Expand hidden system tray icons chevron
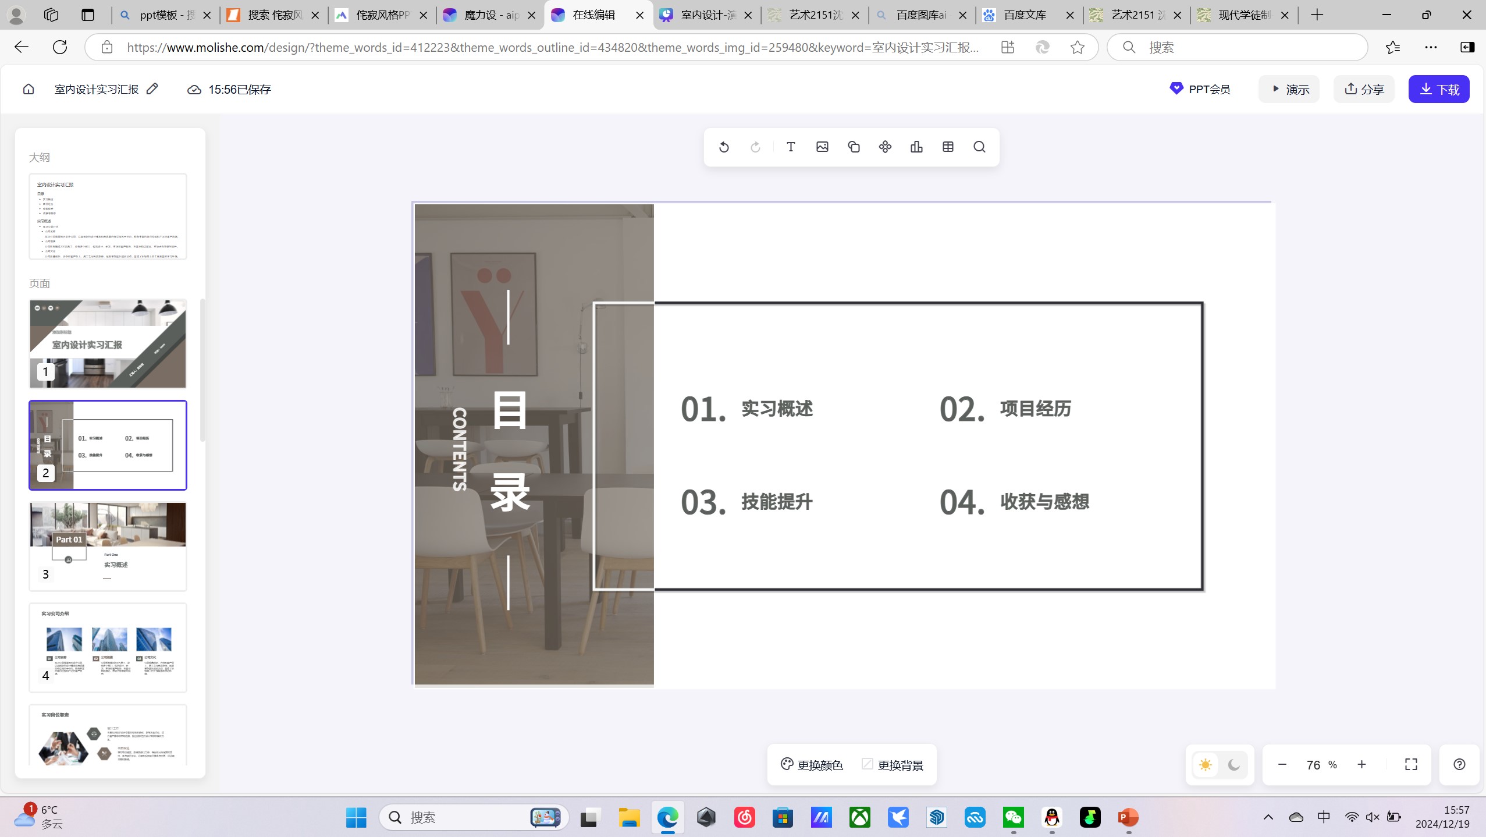 [1268, 817]
